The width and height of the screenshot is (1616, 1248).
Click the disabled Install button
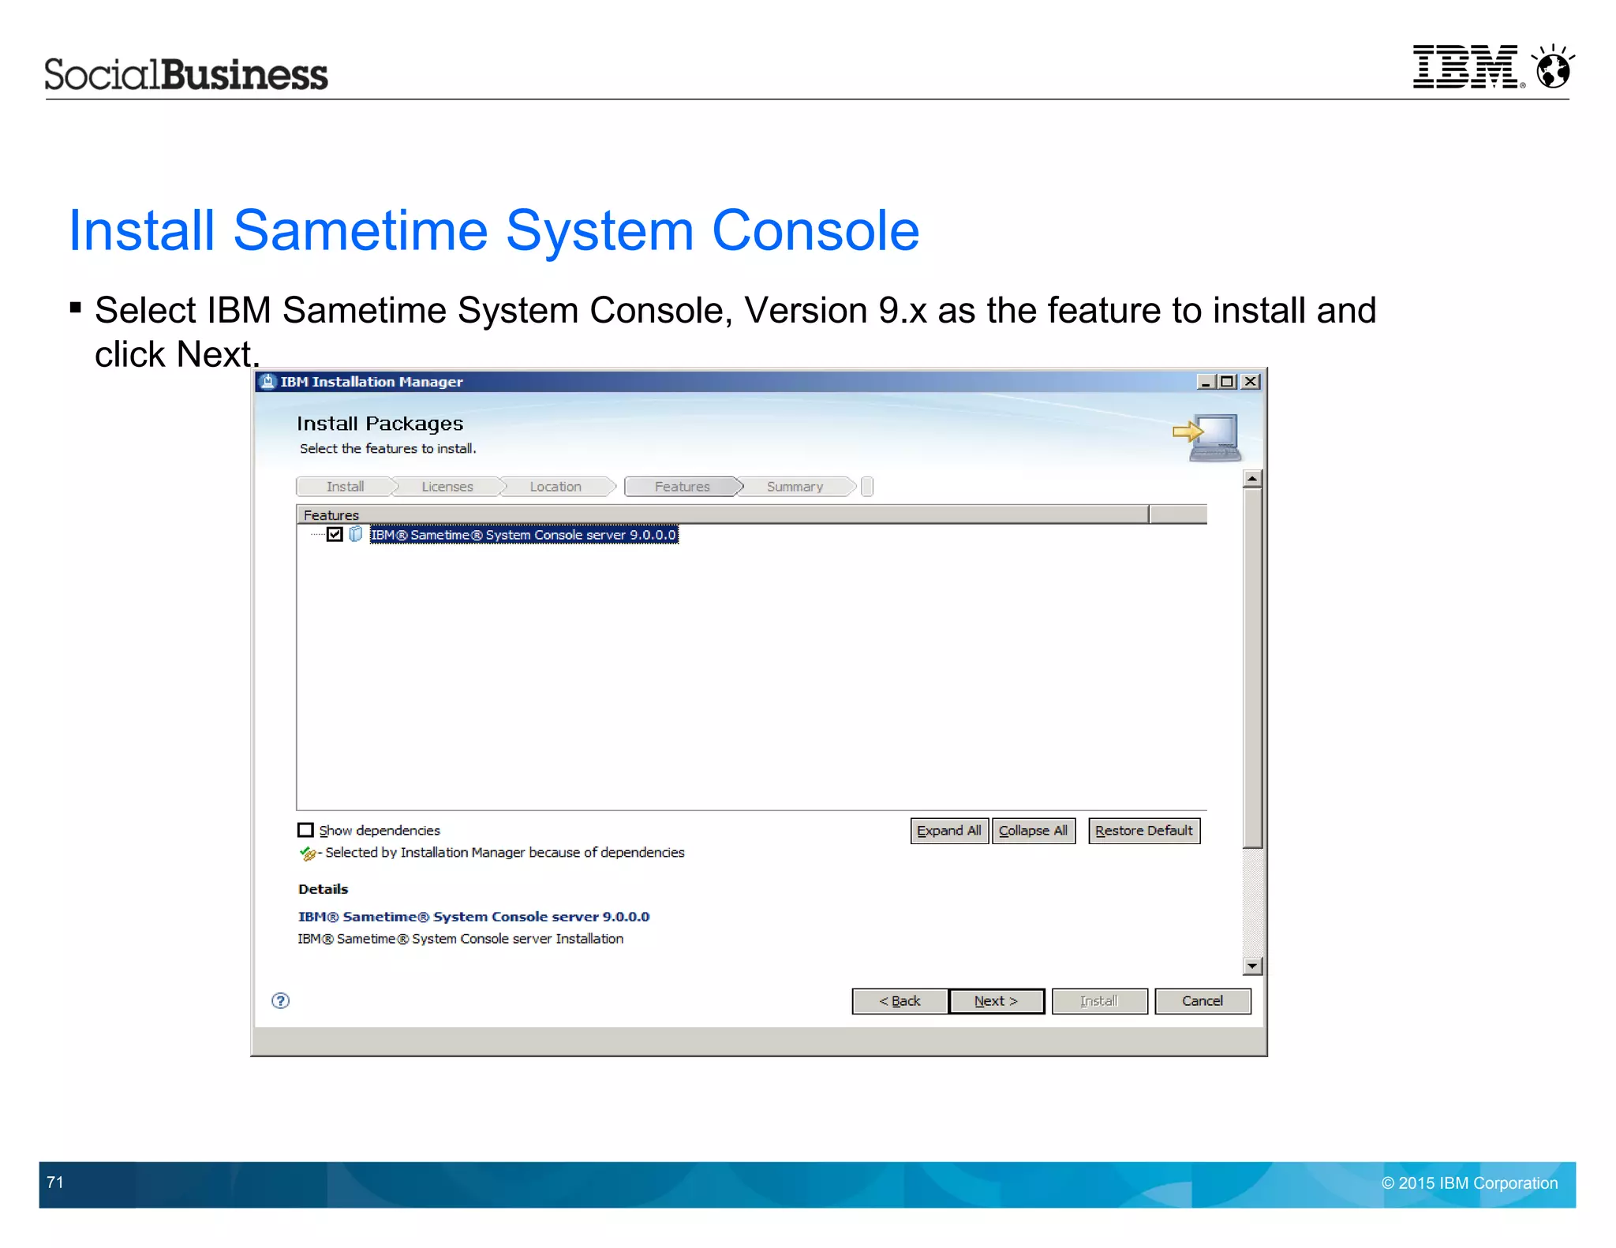click(x=1099, y=1001)
